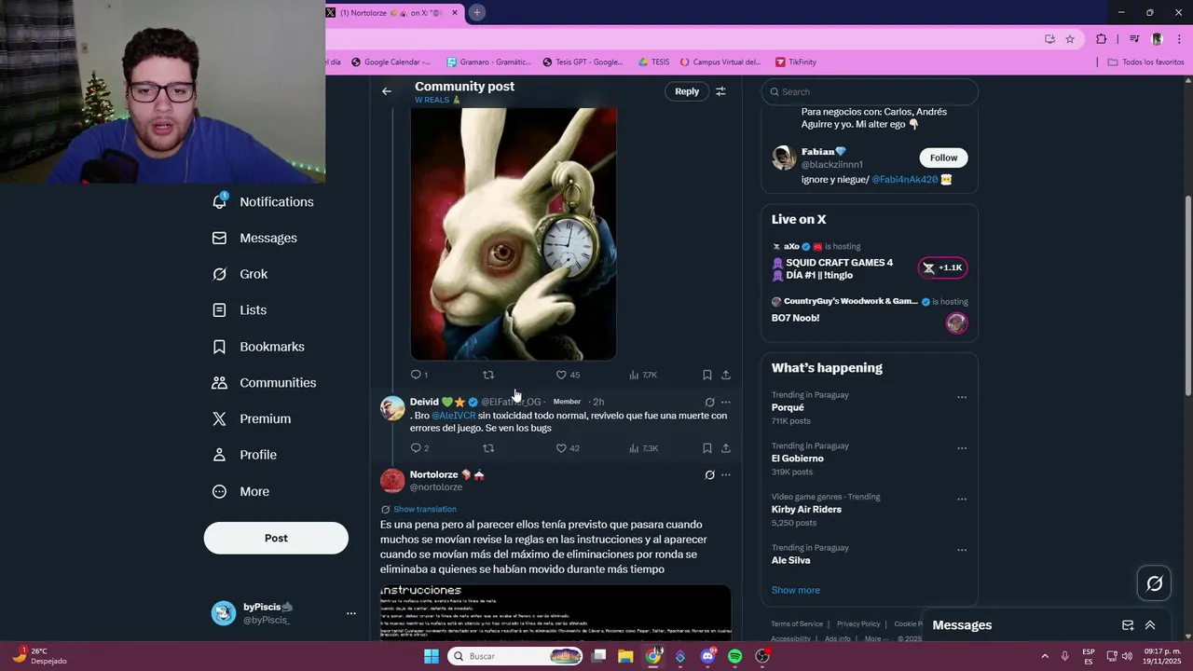Repost Deivid's post
Image resolution: width=1193 pixels, height=671 pixels.
[488, 448]
